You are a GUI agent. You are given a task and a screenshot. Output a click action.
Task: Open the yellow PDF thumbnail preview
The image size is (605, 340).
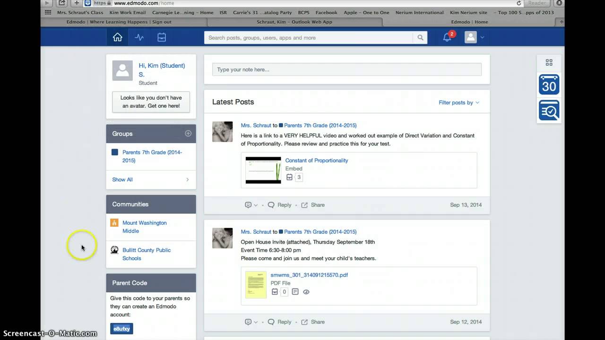[x=256, y=284]
